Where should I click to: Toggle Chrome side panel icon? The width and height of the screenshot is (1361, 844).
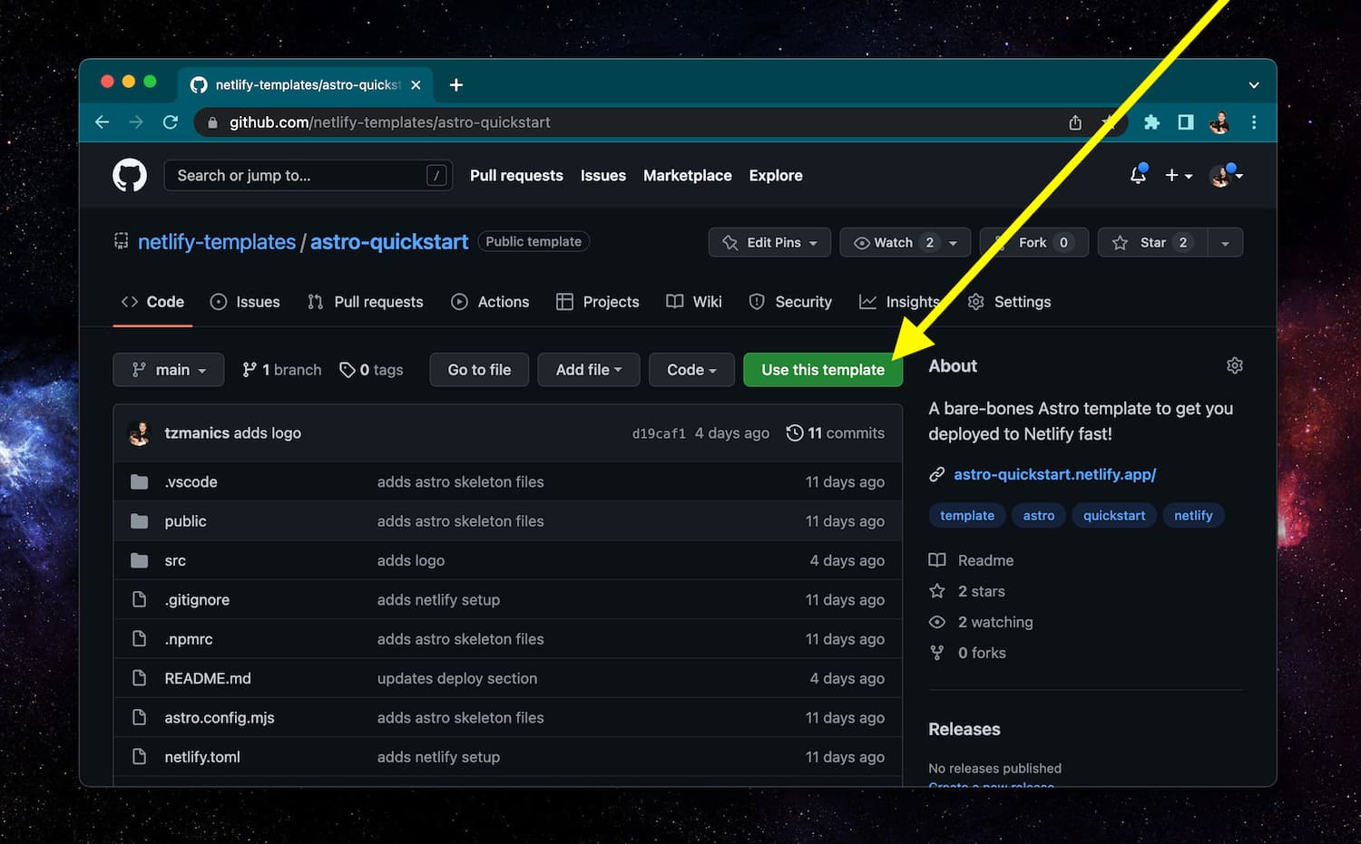1186,121
